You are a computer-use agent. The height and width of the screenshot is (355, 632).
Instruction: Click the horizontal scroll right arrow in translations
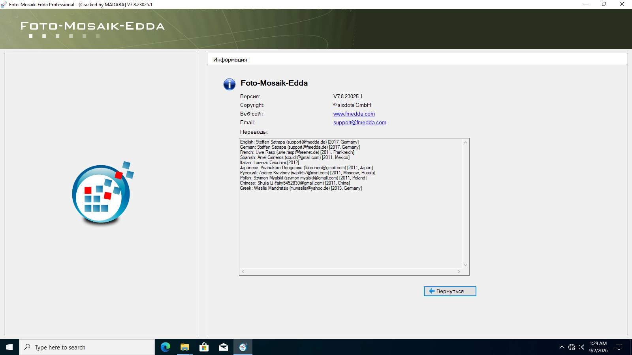(459, 271)
